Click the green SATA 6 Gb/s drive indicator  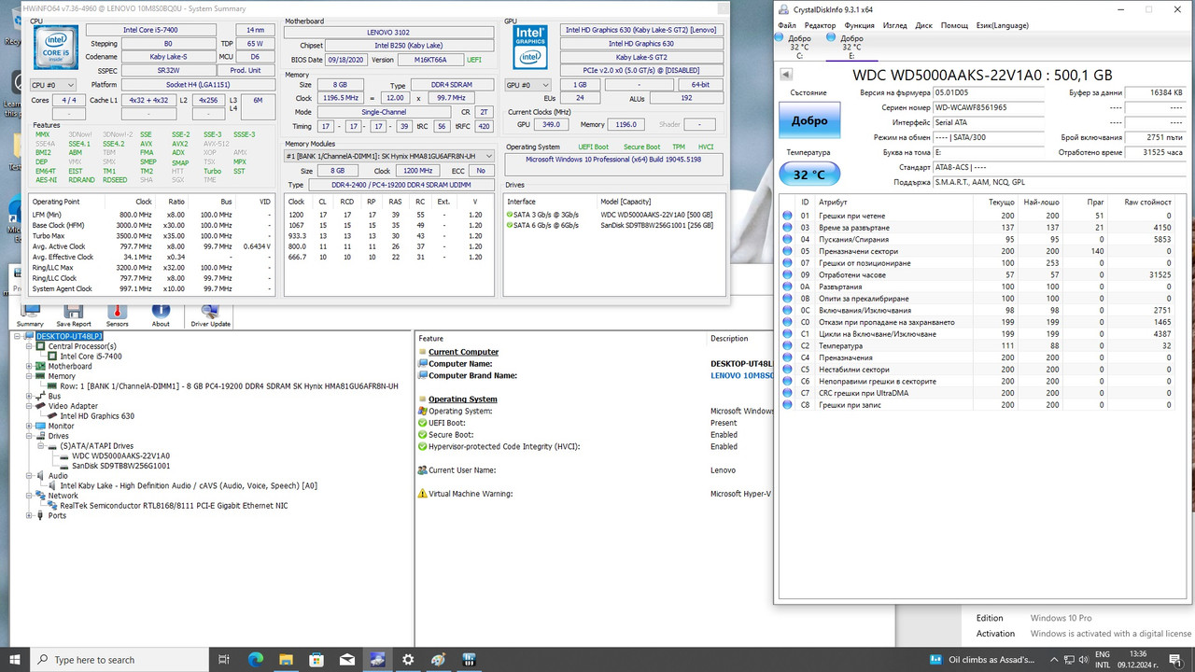(x=510, y=226)
